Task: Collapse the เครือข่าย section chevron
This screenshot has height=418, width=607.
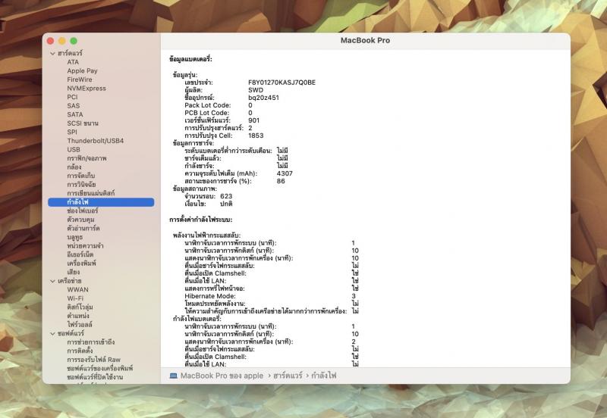Action: (52, 281)
